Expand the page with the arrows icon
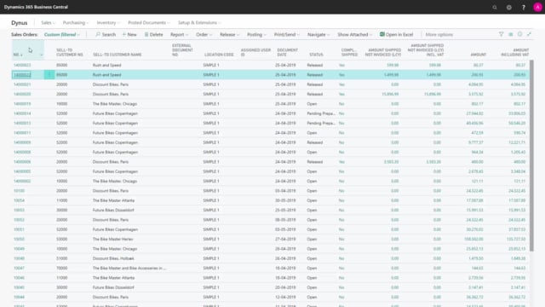Viewport: 545px width, 307px height. point(529,34)
